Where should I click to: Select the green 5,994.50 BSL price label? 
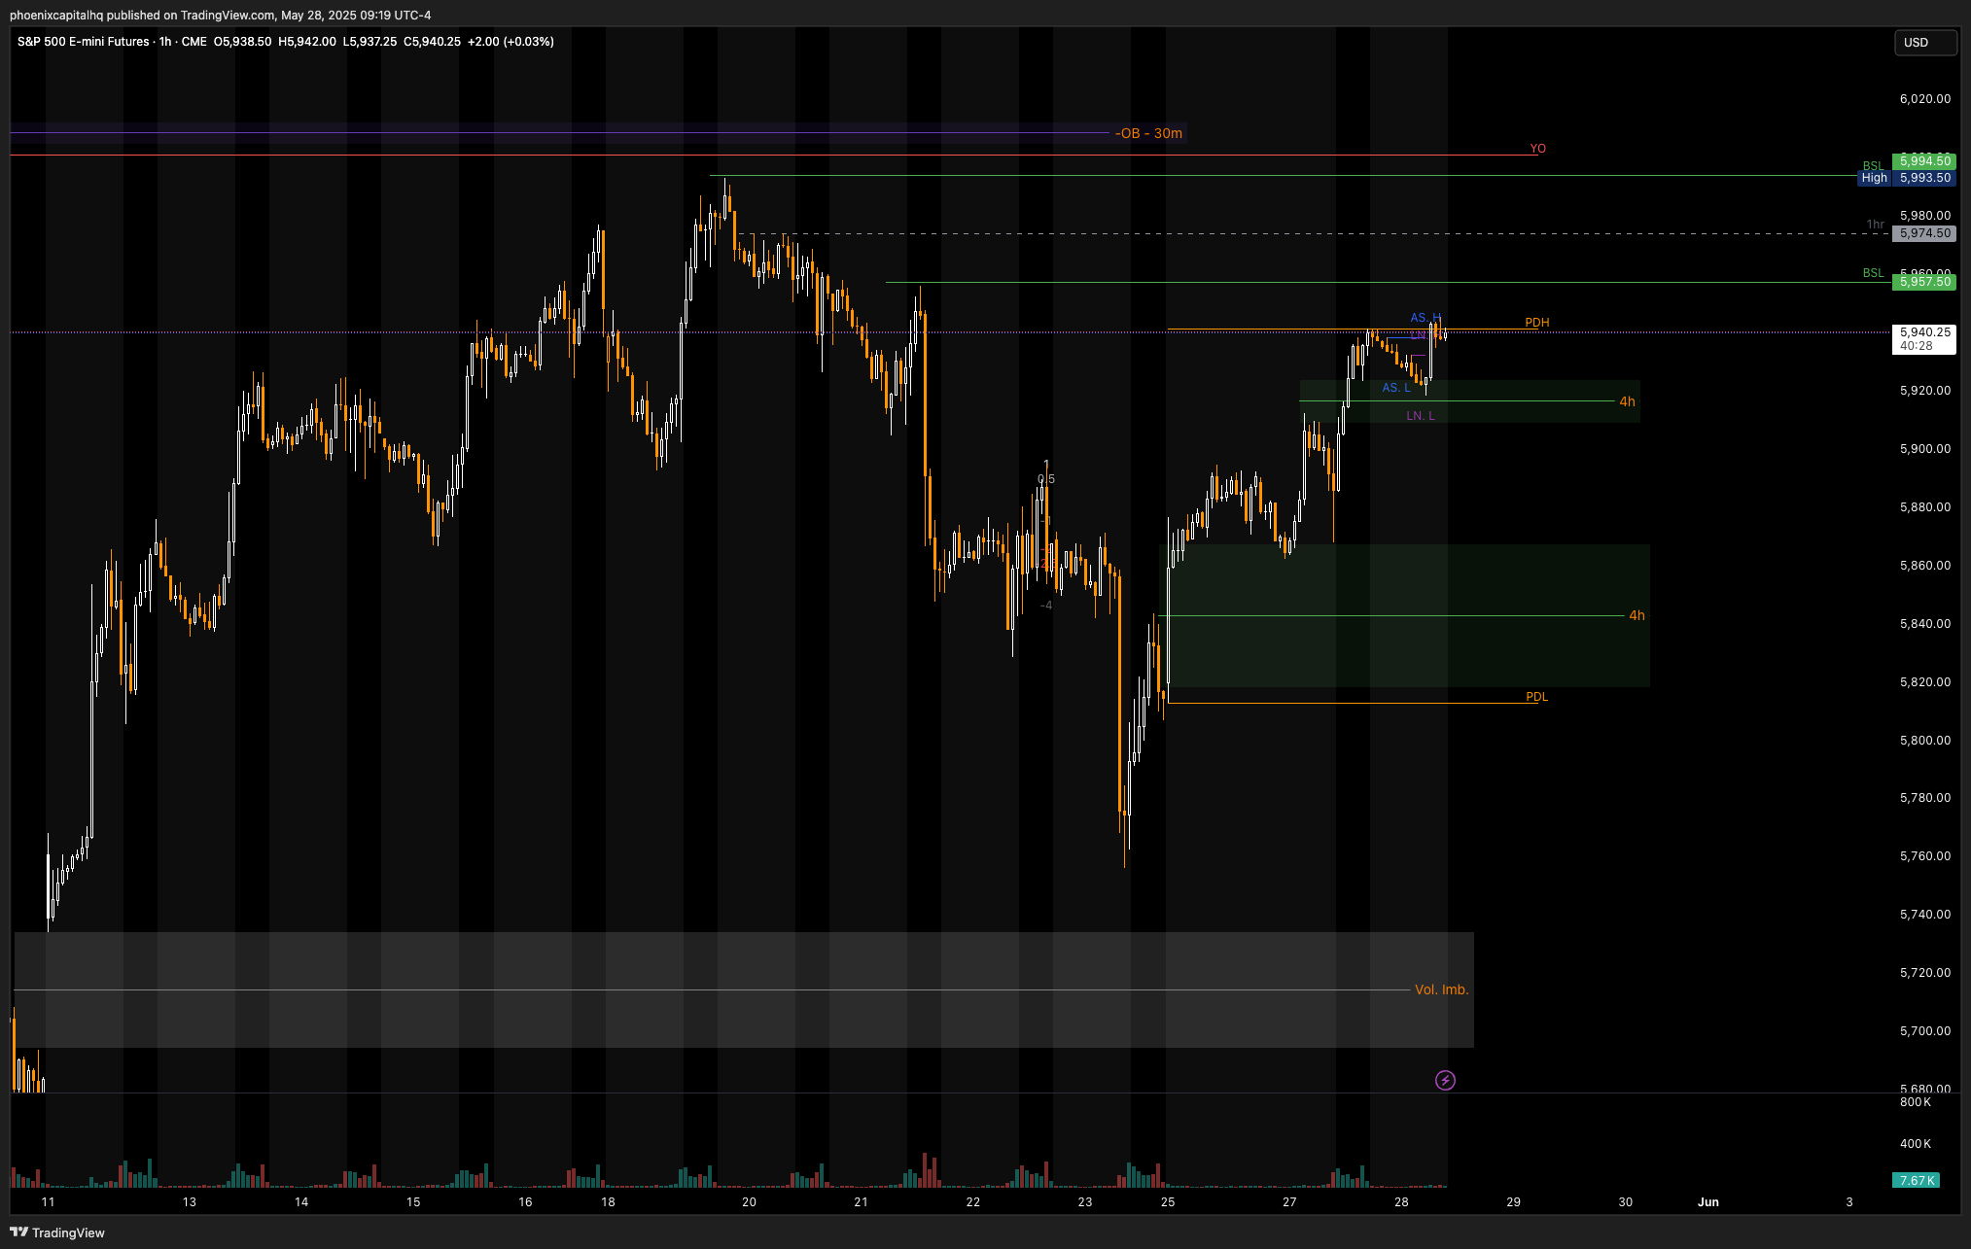click(1924, 161)
